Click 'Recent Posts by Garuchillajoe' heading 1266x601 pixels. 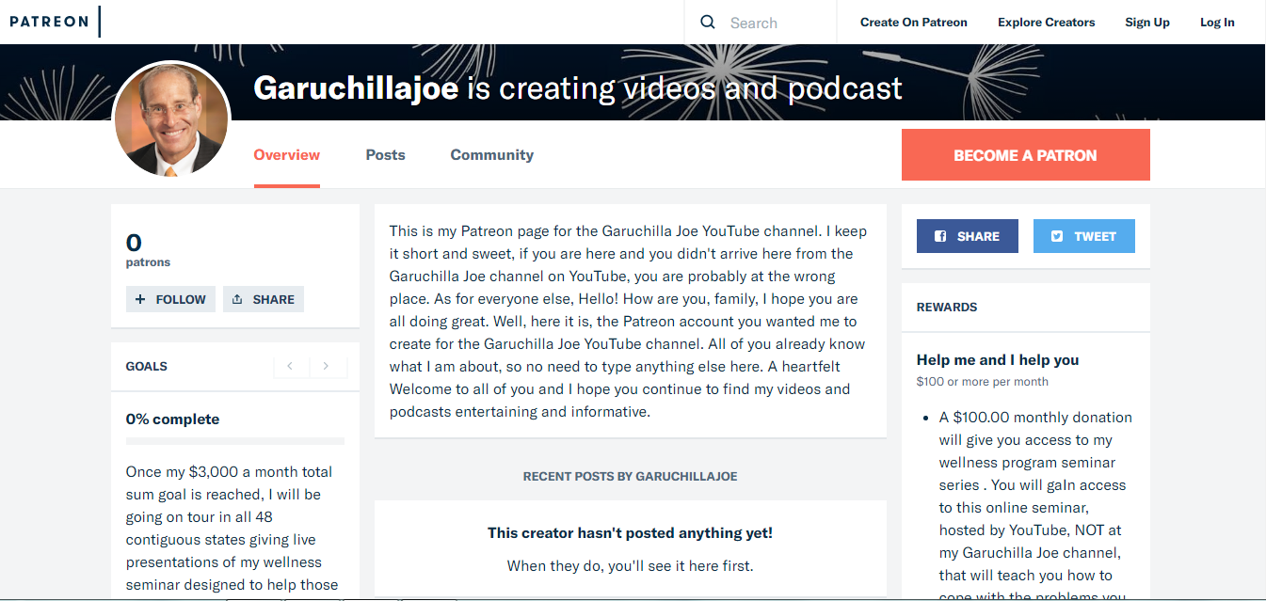631,477
